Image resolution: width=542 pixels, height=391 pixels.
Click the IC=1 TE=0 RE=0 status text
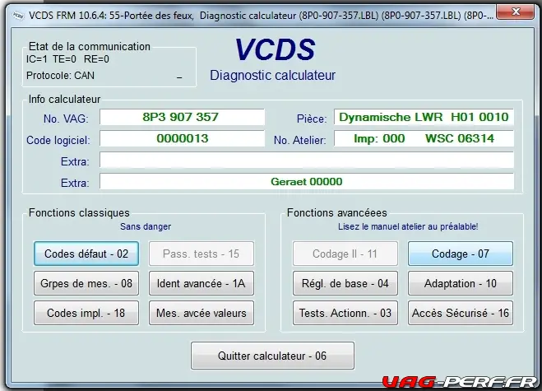pos(67,59)
